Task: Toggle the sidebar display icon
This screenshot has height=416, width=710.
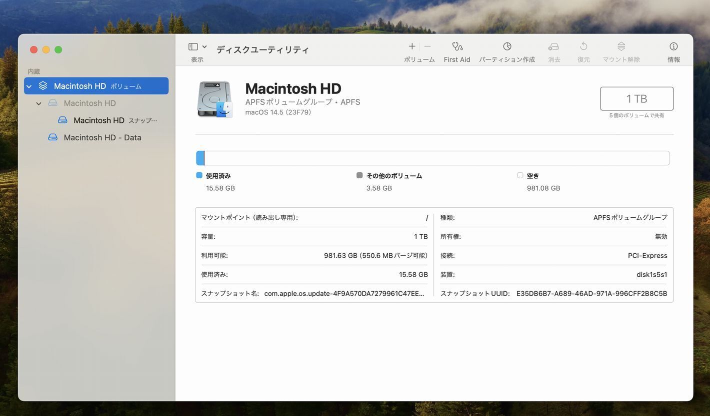Action: coord(193,46)
